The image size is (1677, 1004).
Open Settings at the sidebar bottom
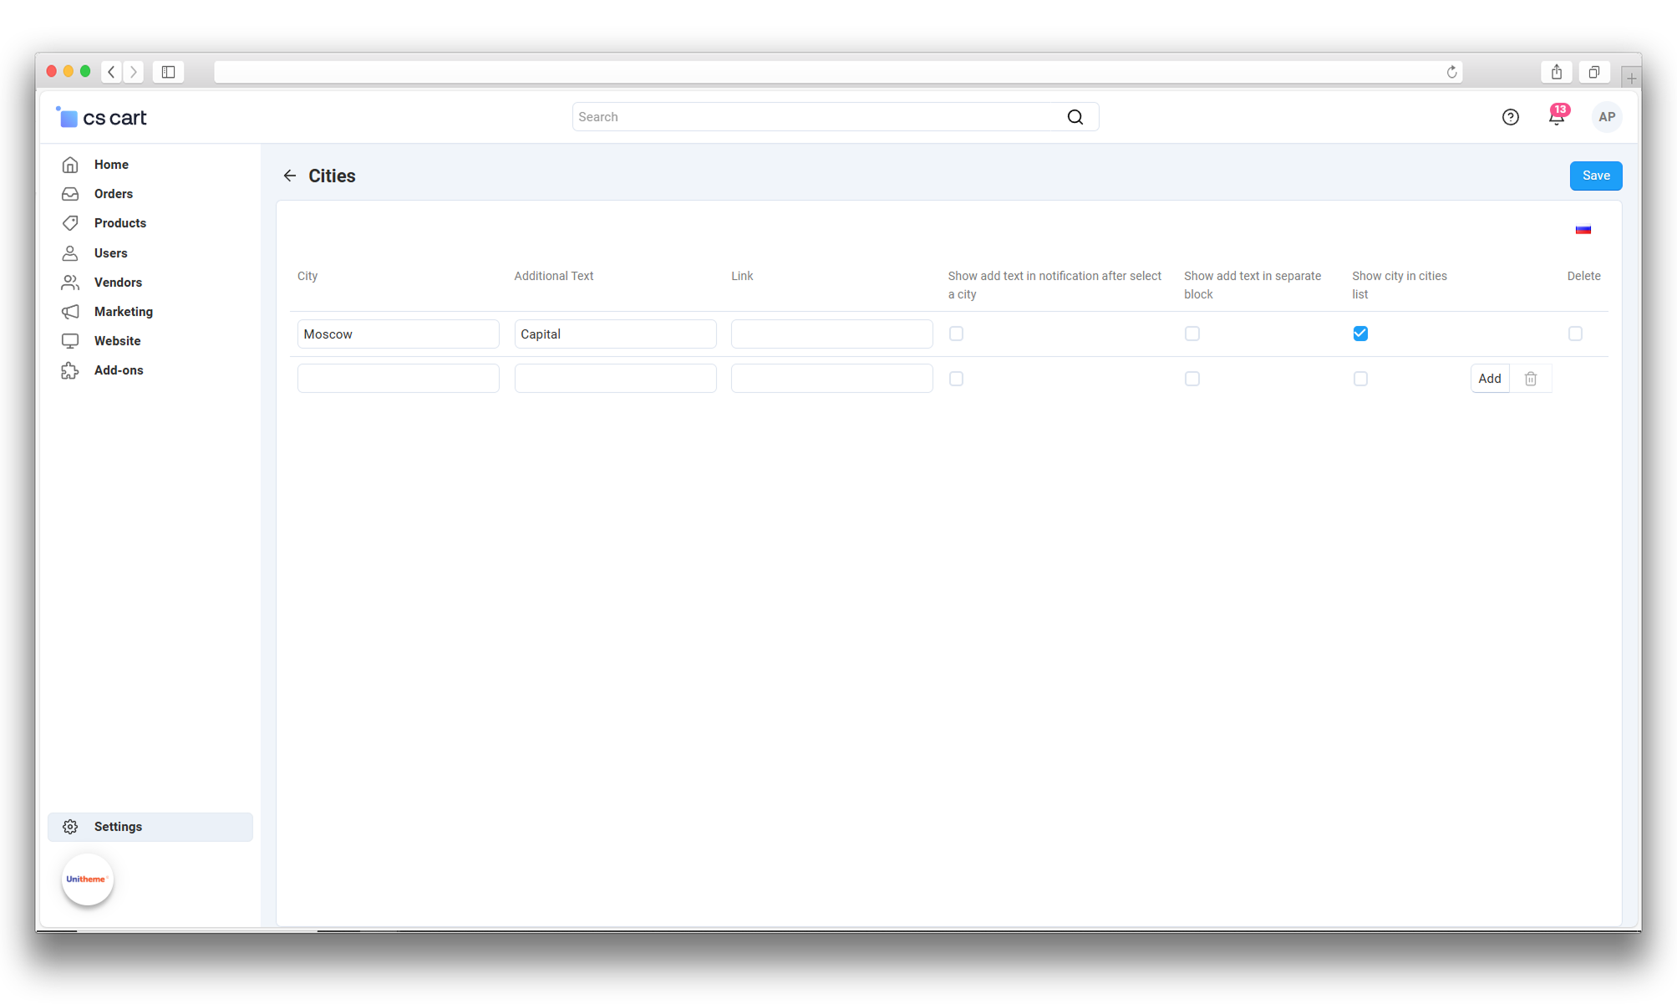click(118, 827)
